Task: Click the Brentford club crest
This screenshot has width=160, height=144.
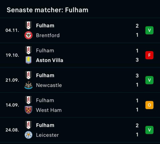Action: (28, 35)
